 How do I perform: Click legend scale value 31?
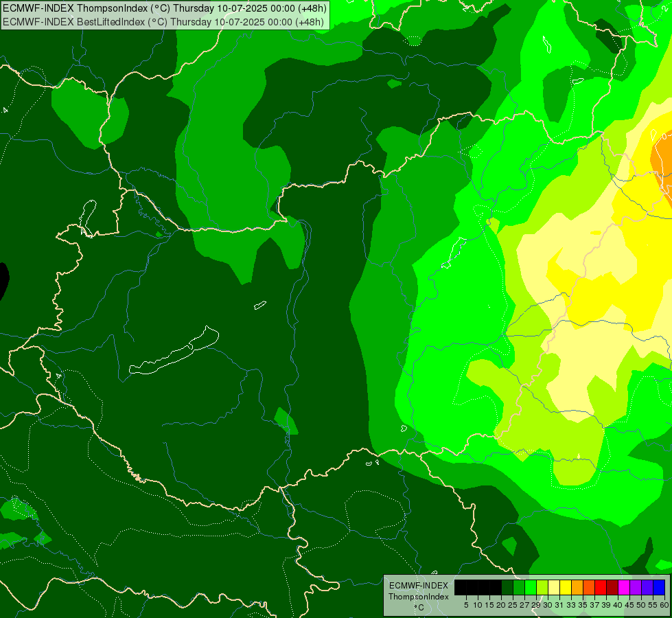pyautogui.click(x=559, y=605)
